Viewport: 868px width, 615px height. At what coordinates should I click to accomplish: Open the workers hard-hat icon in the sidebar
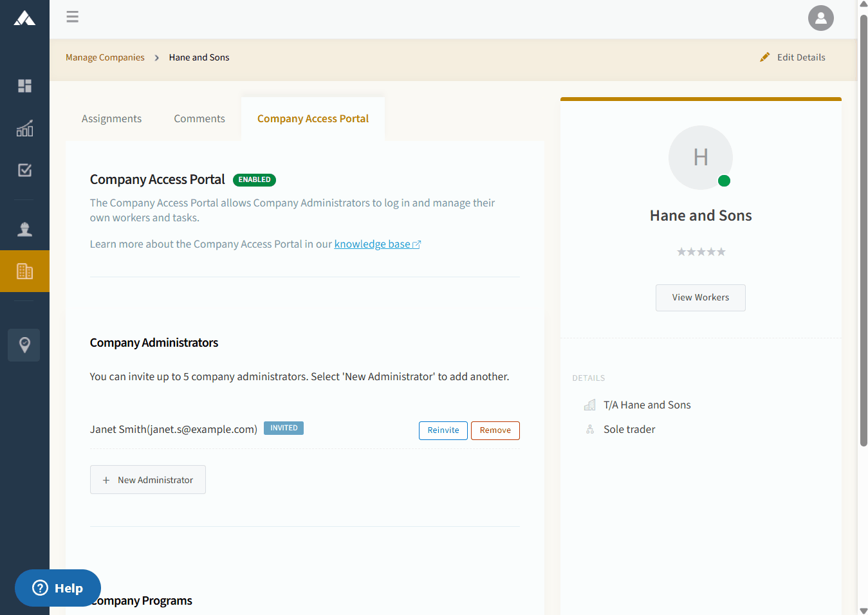coord(24,229)
